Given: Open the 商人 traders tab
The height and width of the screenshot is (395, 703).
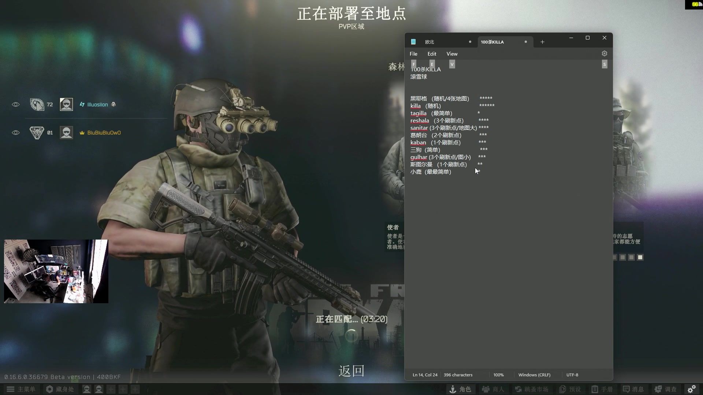Looking at the screenshot, I should pos(493,389).
